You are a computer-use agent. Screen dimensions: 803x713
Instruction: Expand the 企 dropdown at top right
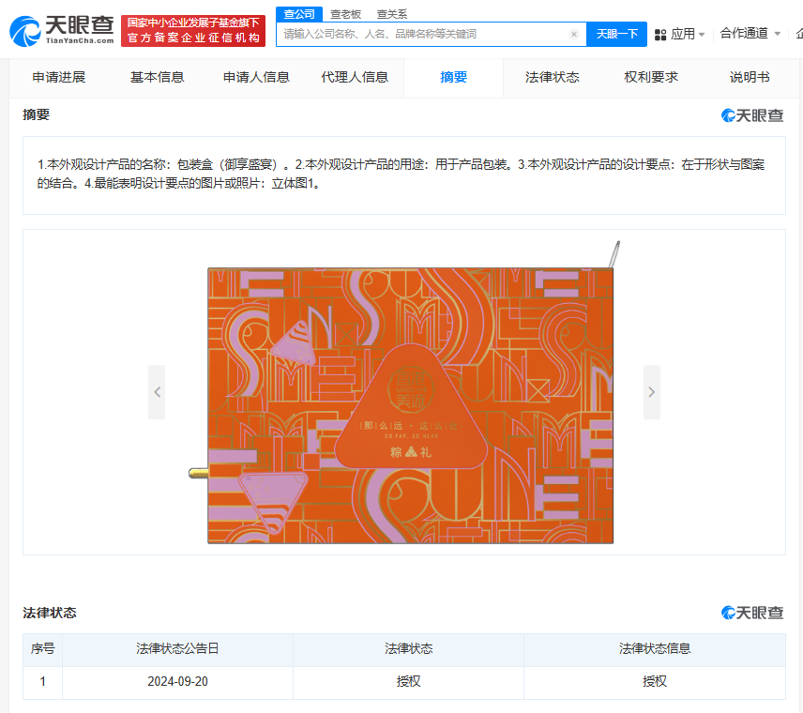coord(798,33)
